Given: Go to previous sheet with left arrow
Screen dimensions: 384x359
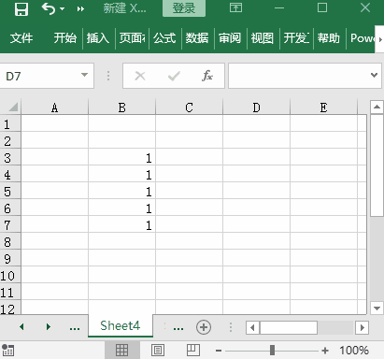Looking at the screenshot, I should pyautogui.click(x=21, y=326).
